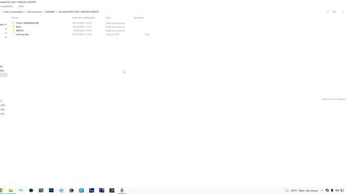Go to KONAMI in breadcrumb
The image size is (346, 194).
tap(50, 12)
